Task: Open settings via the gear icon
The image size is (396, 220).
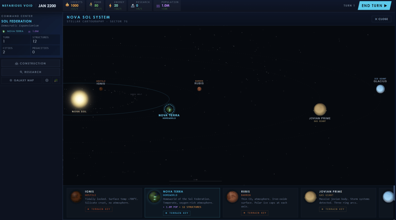Action: coord(47,80)
